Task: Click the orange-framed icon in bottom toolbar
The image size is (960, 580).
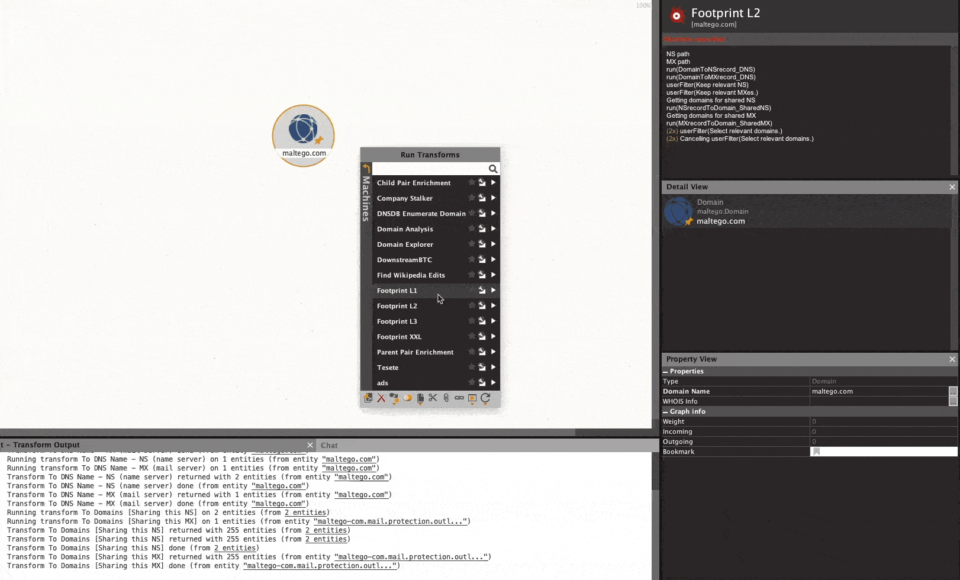Action: pos(472,398)
